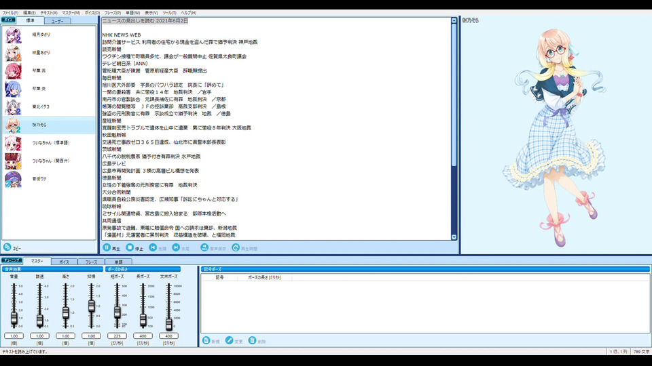Screen dimensions: 652x366
Task: Open the ボイス(O) menu
Action: pos(92,13)
